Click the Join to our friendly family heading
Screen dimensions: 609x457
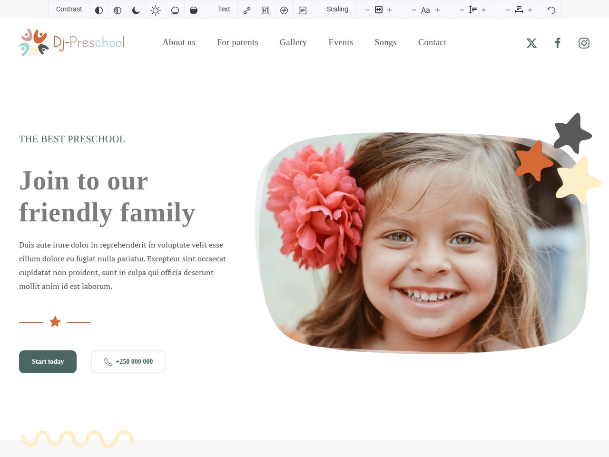(x=107, y=197)
